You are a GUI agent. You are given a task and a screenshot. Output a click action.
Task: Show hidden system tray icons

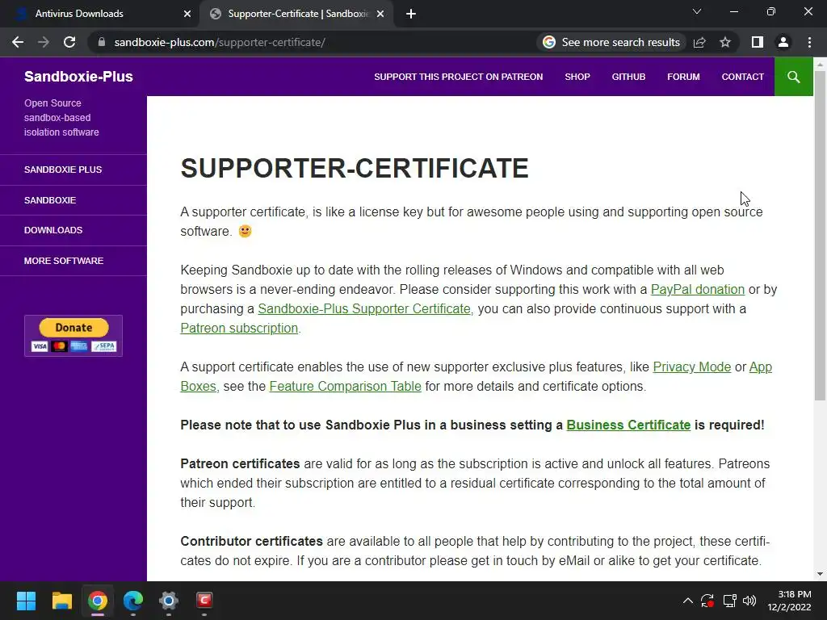[x=688, y=601]
